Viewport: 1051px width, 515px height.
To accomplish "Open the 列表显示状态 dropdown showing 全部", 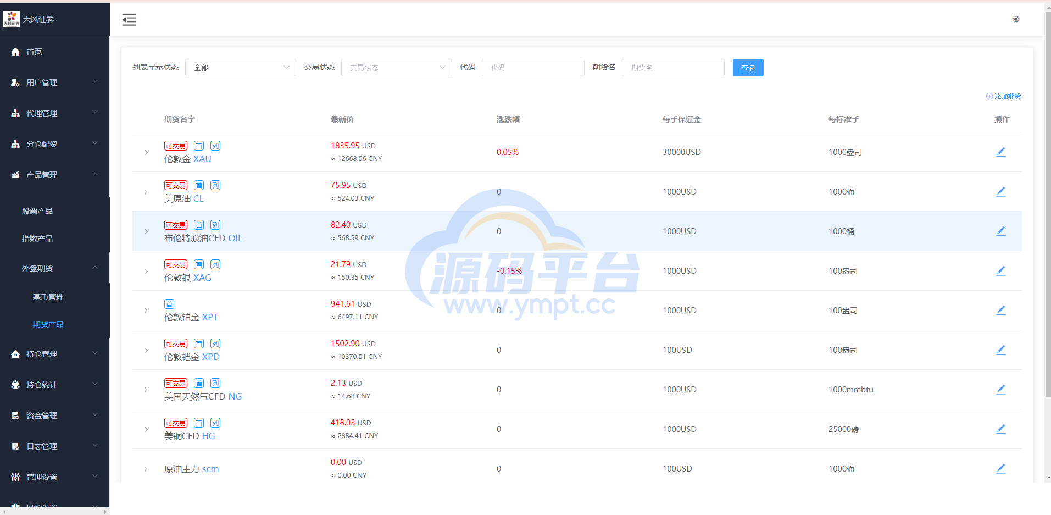I will [x=241, y=68].
